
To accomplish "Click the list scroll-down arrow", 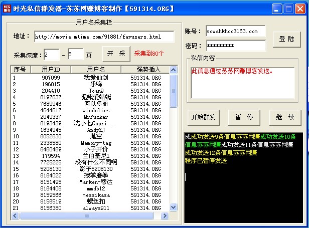I will (x=173, y=207).
